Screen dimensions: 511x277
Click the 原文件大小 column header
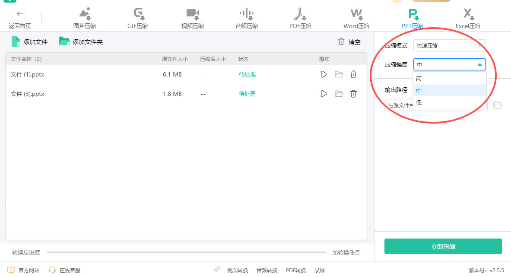coord(175,59)
